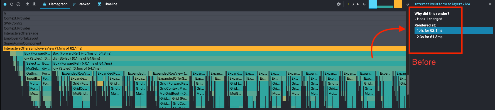The height and width of the screenshot is (110, 495).
Task: Click the commit index number 1 field
Action: click(x=349, y=4)
